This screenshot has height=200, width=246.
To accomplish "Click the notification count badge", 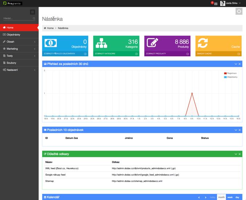I will point(212,3).
